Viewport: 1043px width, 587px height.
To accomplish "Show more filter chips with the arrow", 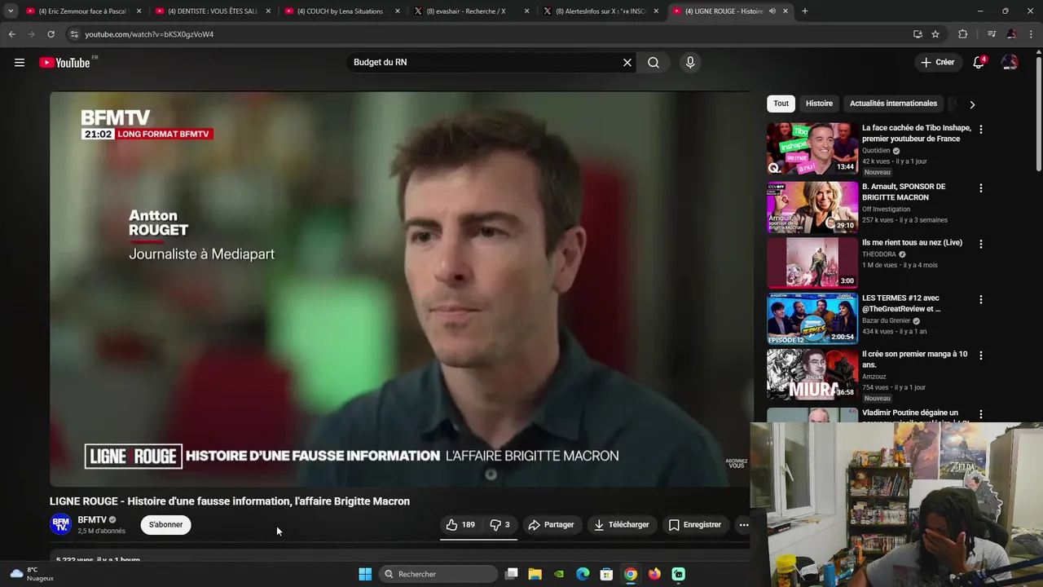I will 972,104.
